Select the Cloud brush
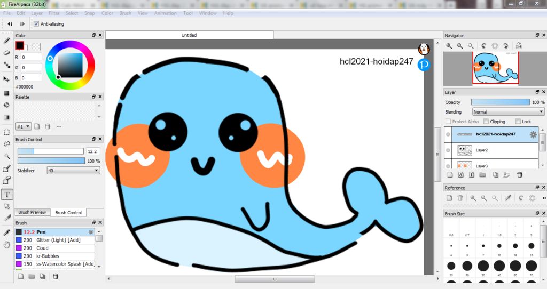The height and width of the screenshot is (289, 547). click(55, 248)
